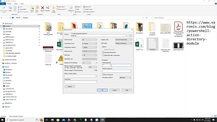Click the Delete red X ribbon icon

point(42,9)
